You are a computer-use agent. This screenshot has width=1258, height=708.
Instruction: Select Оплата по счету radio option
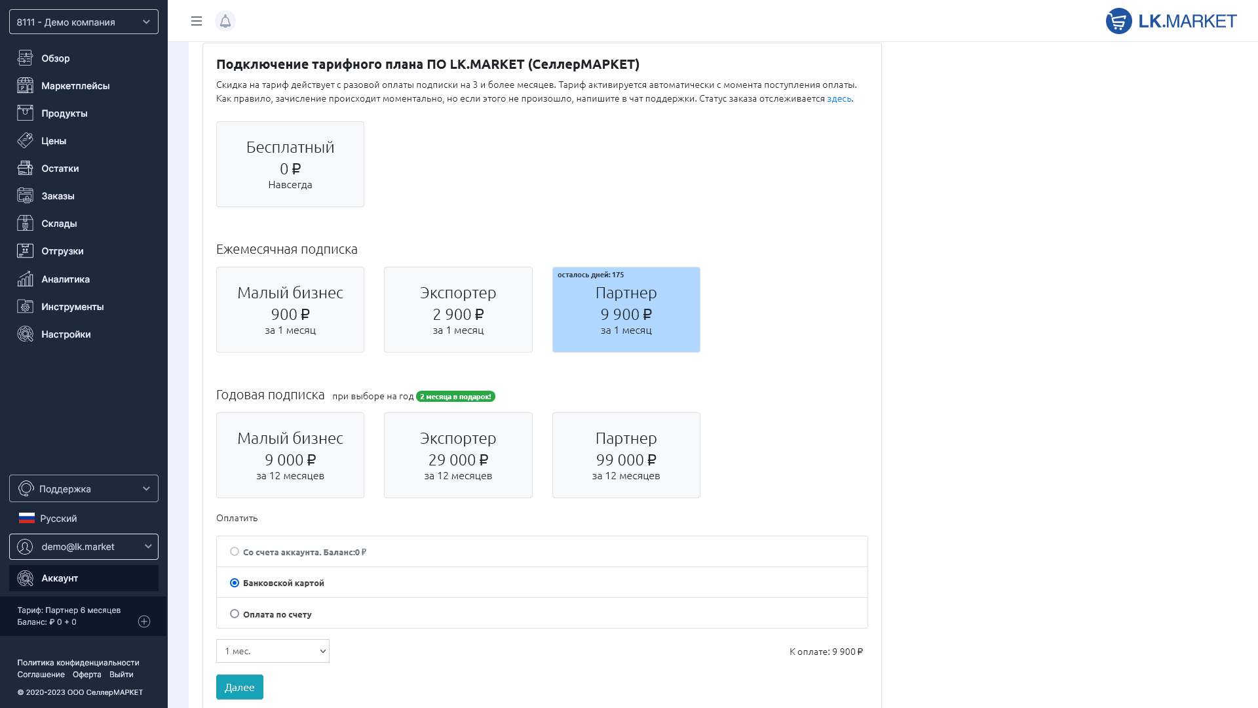[x=235, y=614]
